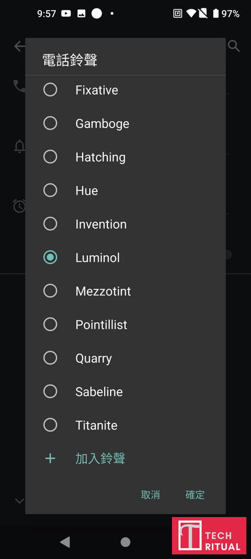
Task: Tap the Android home circle button
Action: coord(125,542)
